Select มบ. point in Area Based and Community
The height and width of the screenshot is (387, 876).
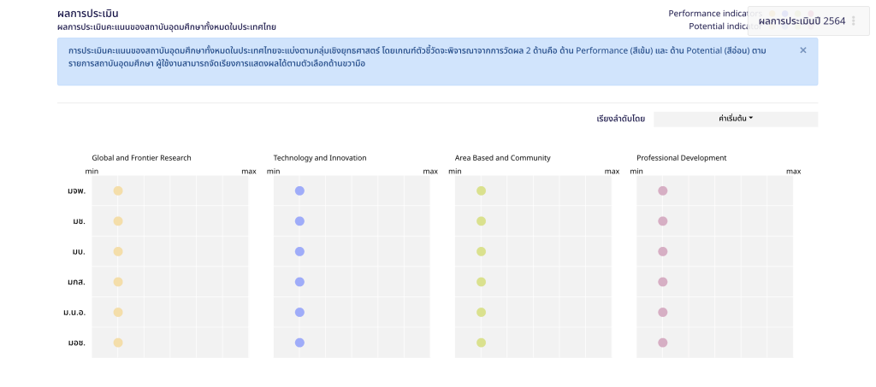[x=481, y=251]
